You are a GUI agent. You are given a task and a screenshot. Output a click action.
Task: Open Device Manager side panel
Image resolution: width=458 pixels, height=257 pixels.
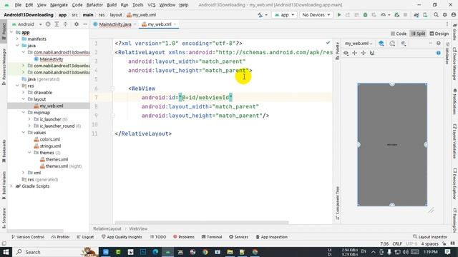[455, 64]
